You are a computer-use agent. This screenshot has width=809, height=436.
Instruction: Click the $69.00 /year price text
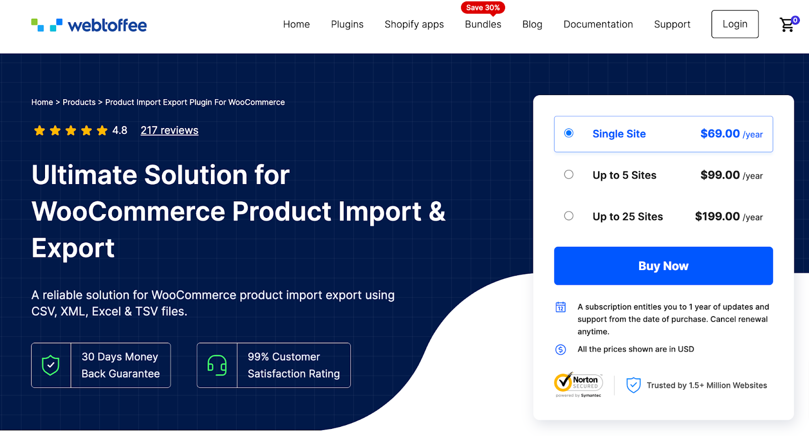tap(732, 134)
